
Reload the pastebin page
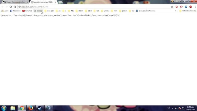coord(11,7)
